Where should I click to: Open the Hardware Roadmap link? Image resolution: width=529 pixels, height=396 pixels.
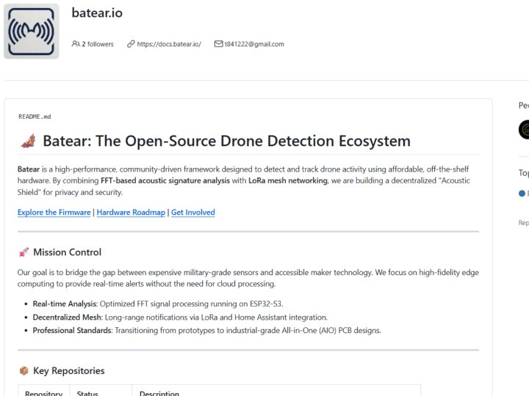coord(131,213)
